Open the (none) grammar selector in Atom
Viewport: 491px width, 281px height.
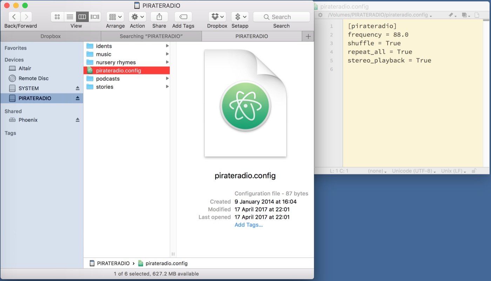tap(376, 171)
